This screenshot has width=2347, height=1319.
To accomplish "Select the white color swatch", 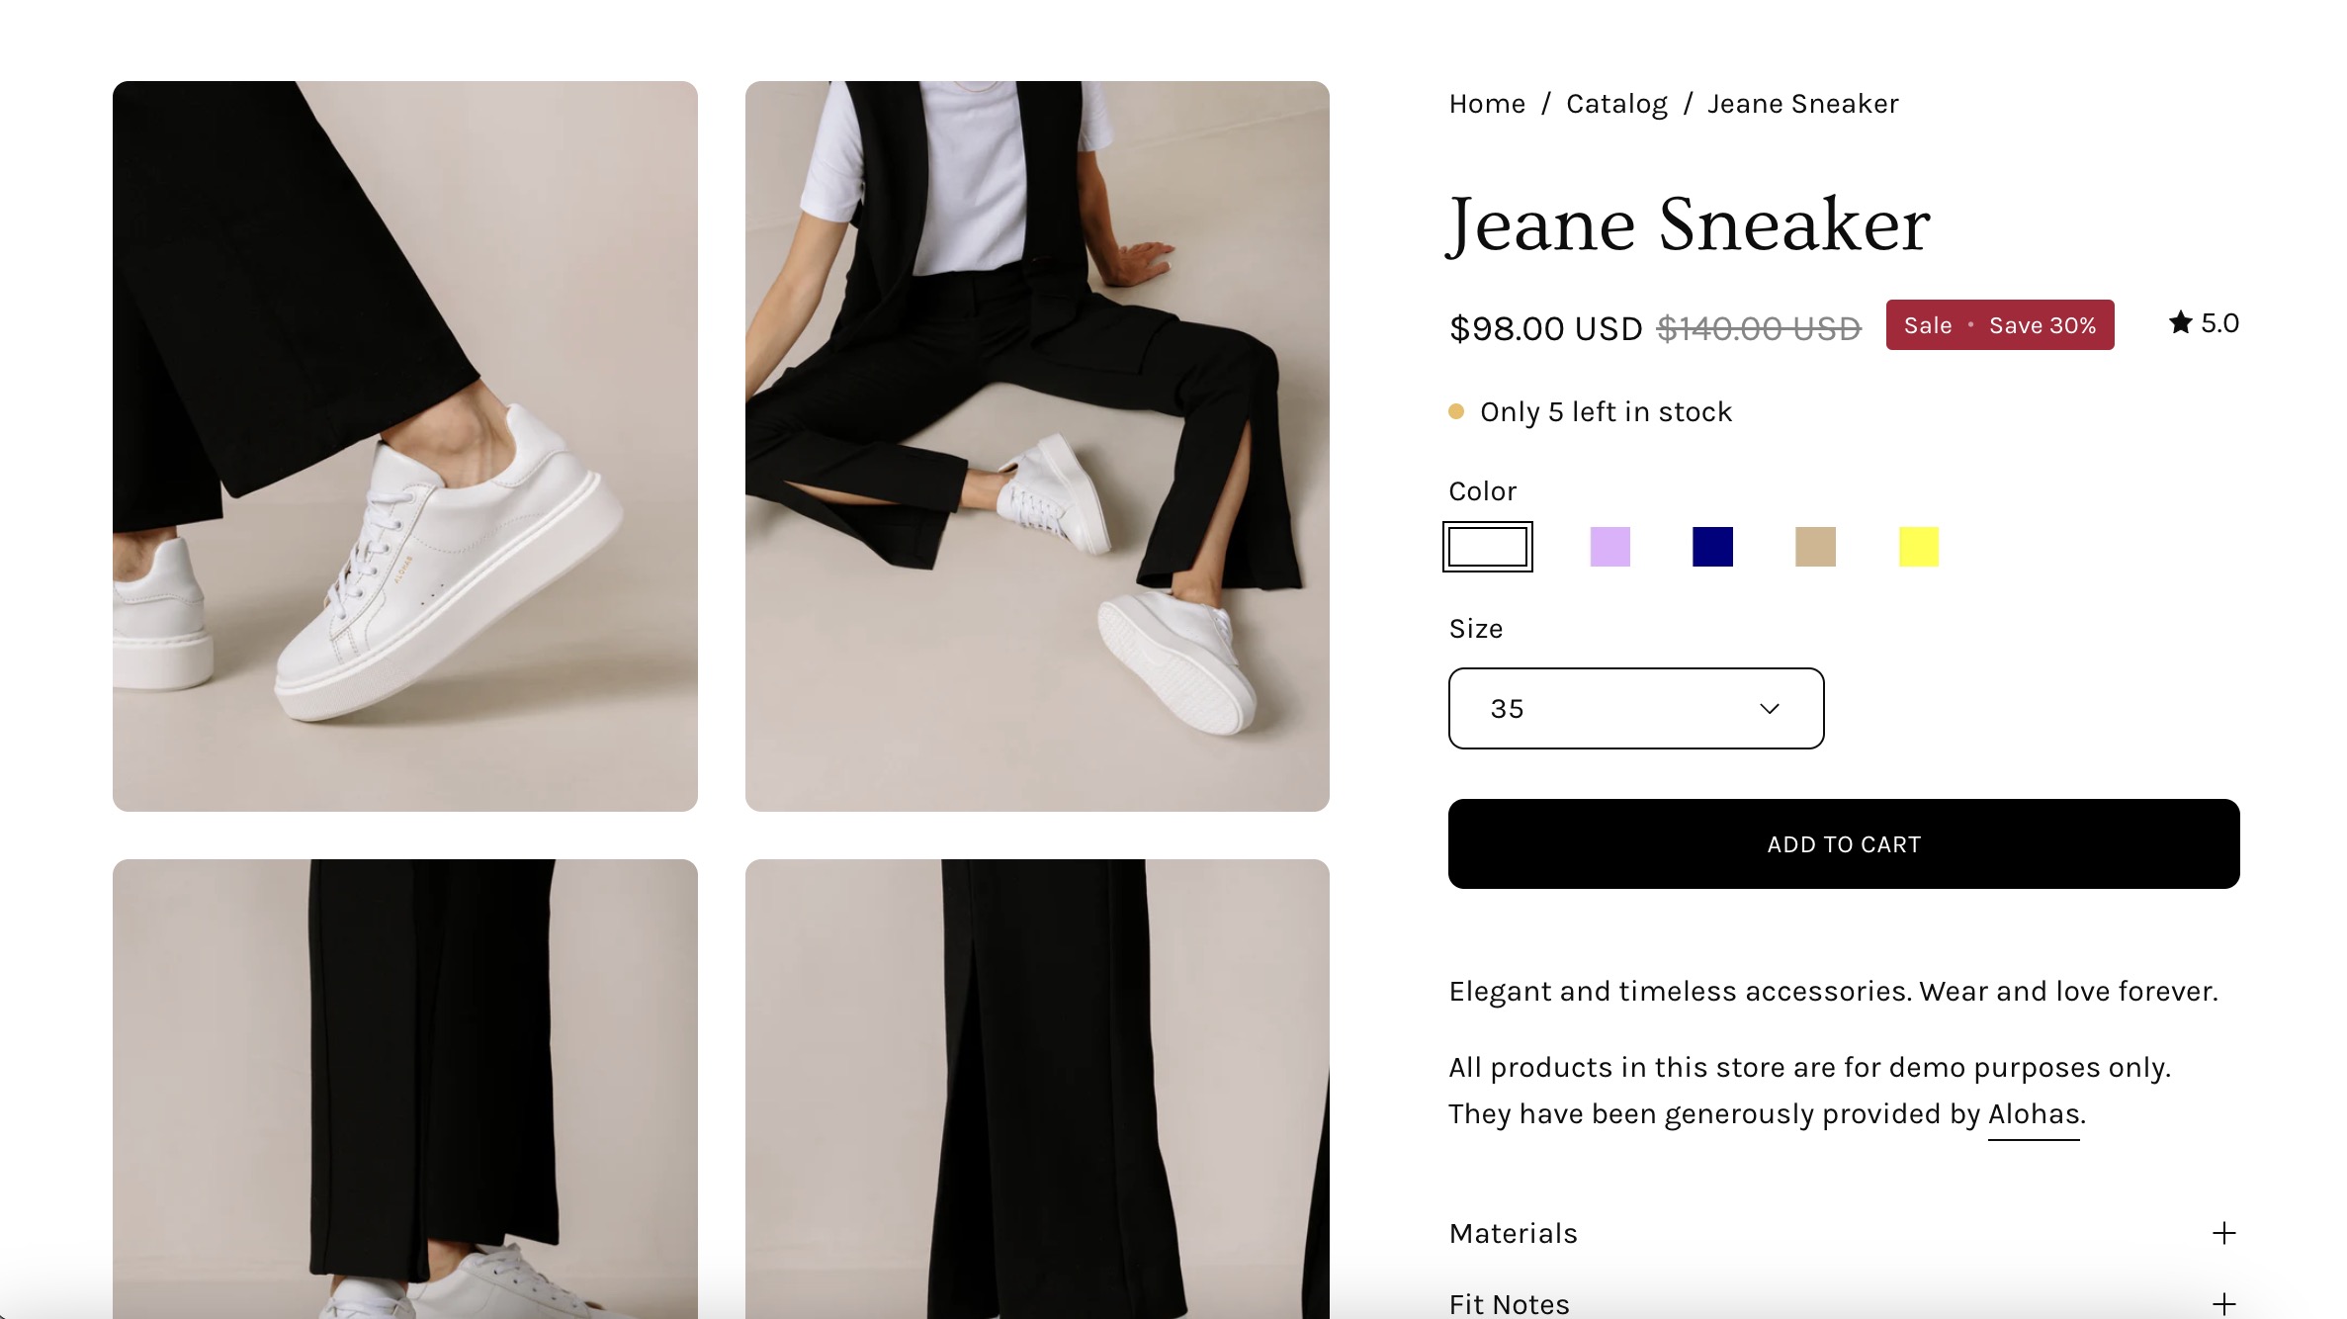I will [1487, 547].
